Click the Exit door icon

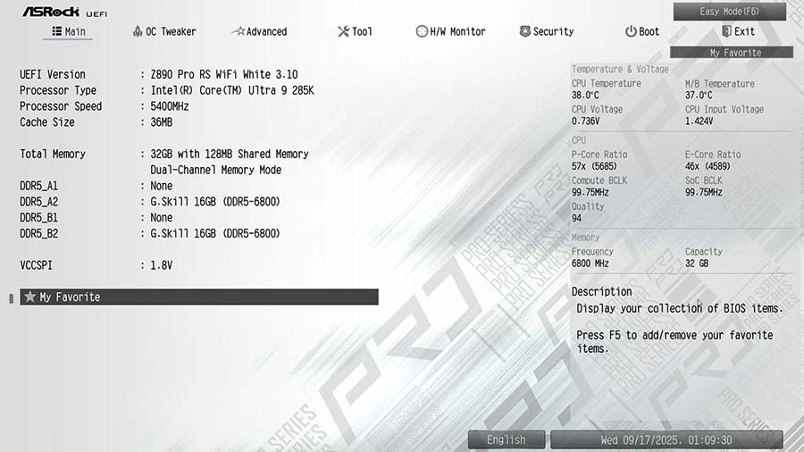(x=726, y=31)
